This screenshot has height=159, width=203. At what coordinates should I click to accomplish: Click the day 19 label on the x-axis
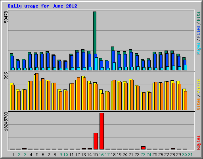[119, 155]
